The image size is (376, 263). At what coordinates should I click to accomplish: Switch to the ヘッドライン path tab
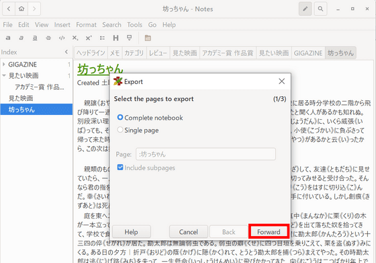tap(91, 53)
